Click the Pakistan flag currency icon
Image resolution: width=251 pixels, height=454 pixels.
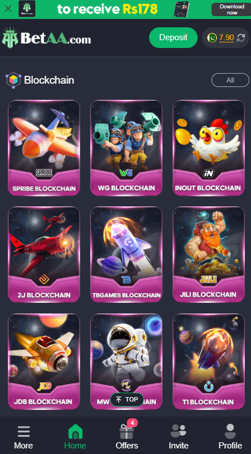(x=211, y=37)
